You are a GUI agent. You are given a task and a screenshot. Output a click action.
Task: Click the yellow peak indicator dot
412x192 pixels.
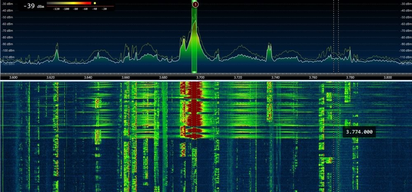pyautogui.click(x=95, y=3)
